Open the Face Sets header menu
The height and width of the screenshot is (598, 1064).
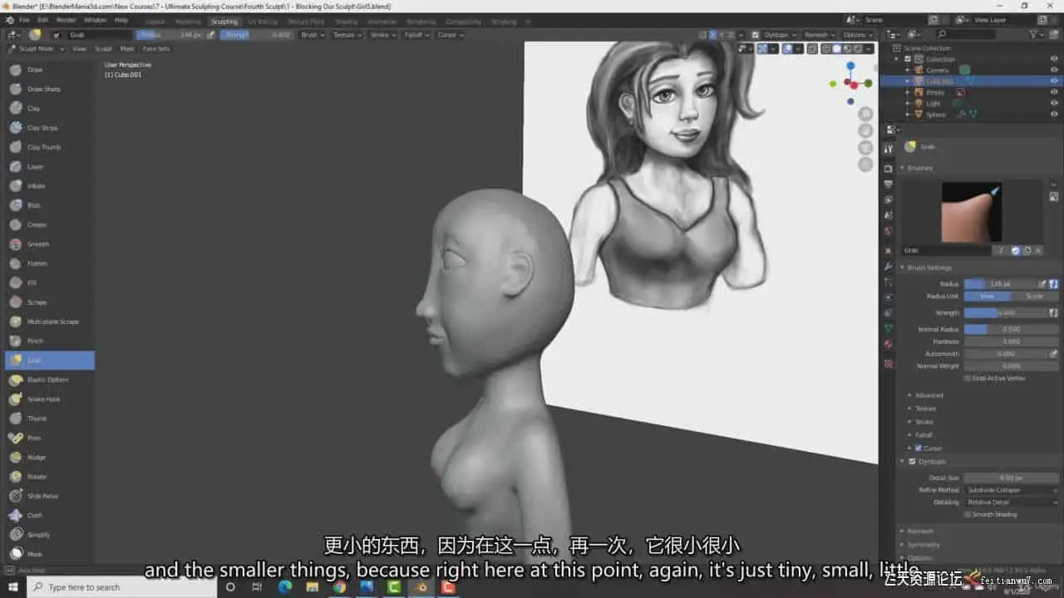(x=156, y=49)
